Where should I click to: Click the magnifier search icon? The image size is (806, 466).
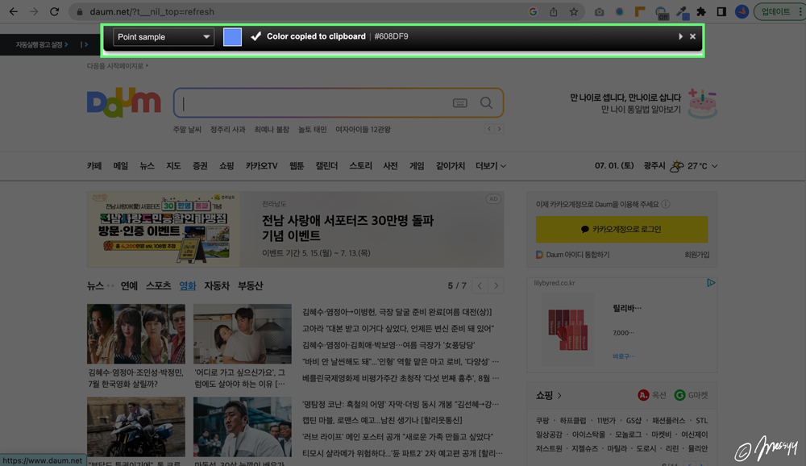pyautogui.click(x=486, y=103)
